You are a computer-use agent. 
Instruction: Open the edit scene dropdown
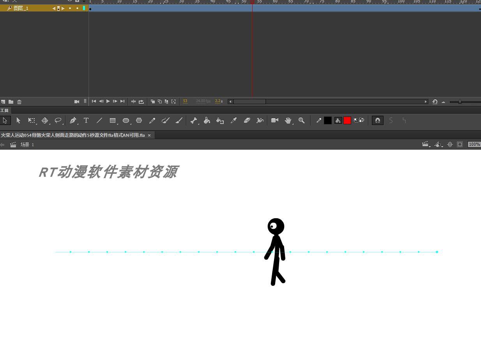pos(426,145)
